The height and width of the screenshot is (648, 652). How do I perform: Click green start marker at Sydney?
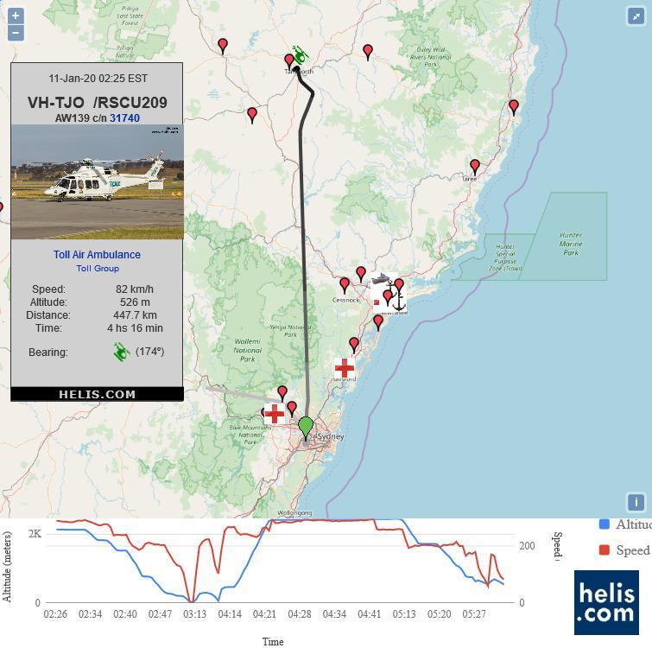pos(306,427)
